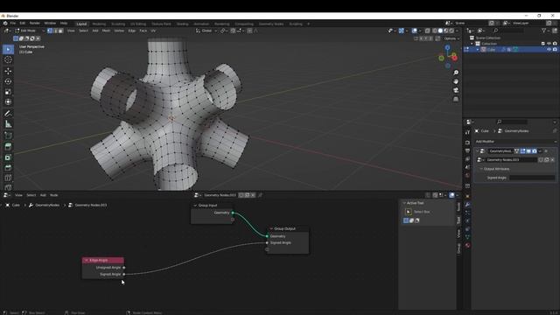The width and height of the screenshot is (560, 315).
Task: Switch to wireframe viewport shading
Action: (x=435, y=31)
